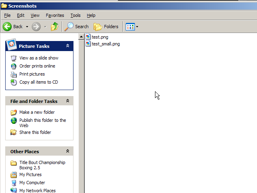The image size is (257, 193).
Task: Open the Tools menu
Action: [x=75, y=15]
